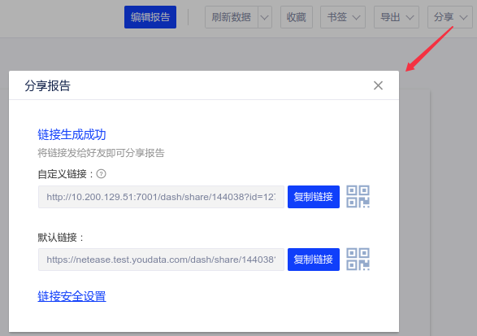Open the 分享 dropdown menu

(x=450, y=17)
